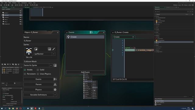Lock the Tiles_1 layer
Viewport: 195px width, 110px height.
[x=22, y=22]
